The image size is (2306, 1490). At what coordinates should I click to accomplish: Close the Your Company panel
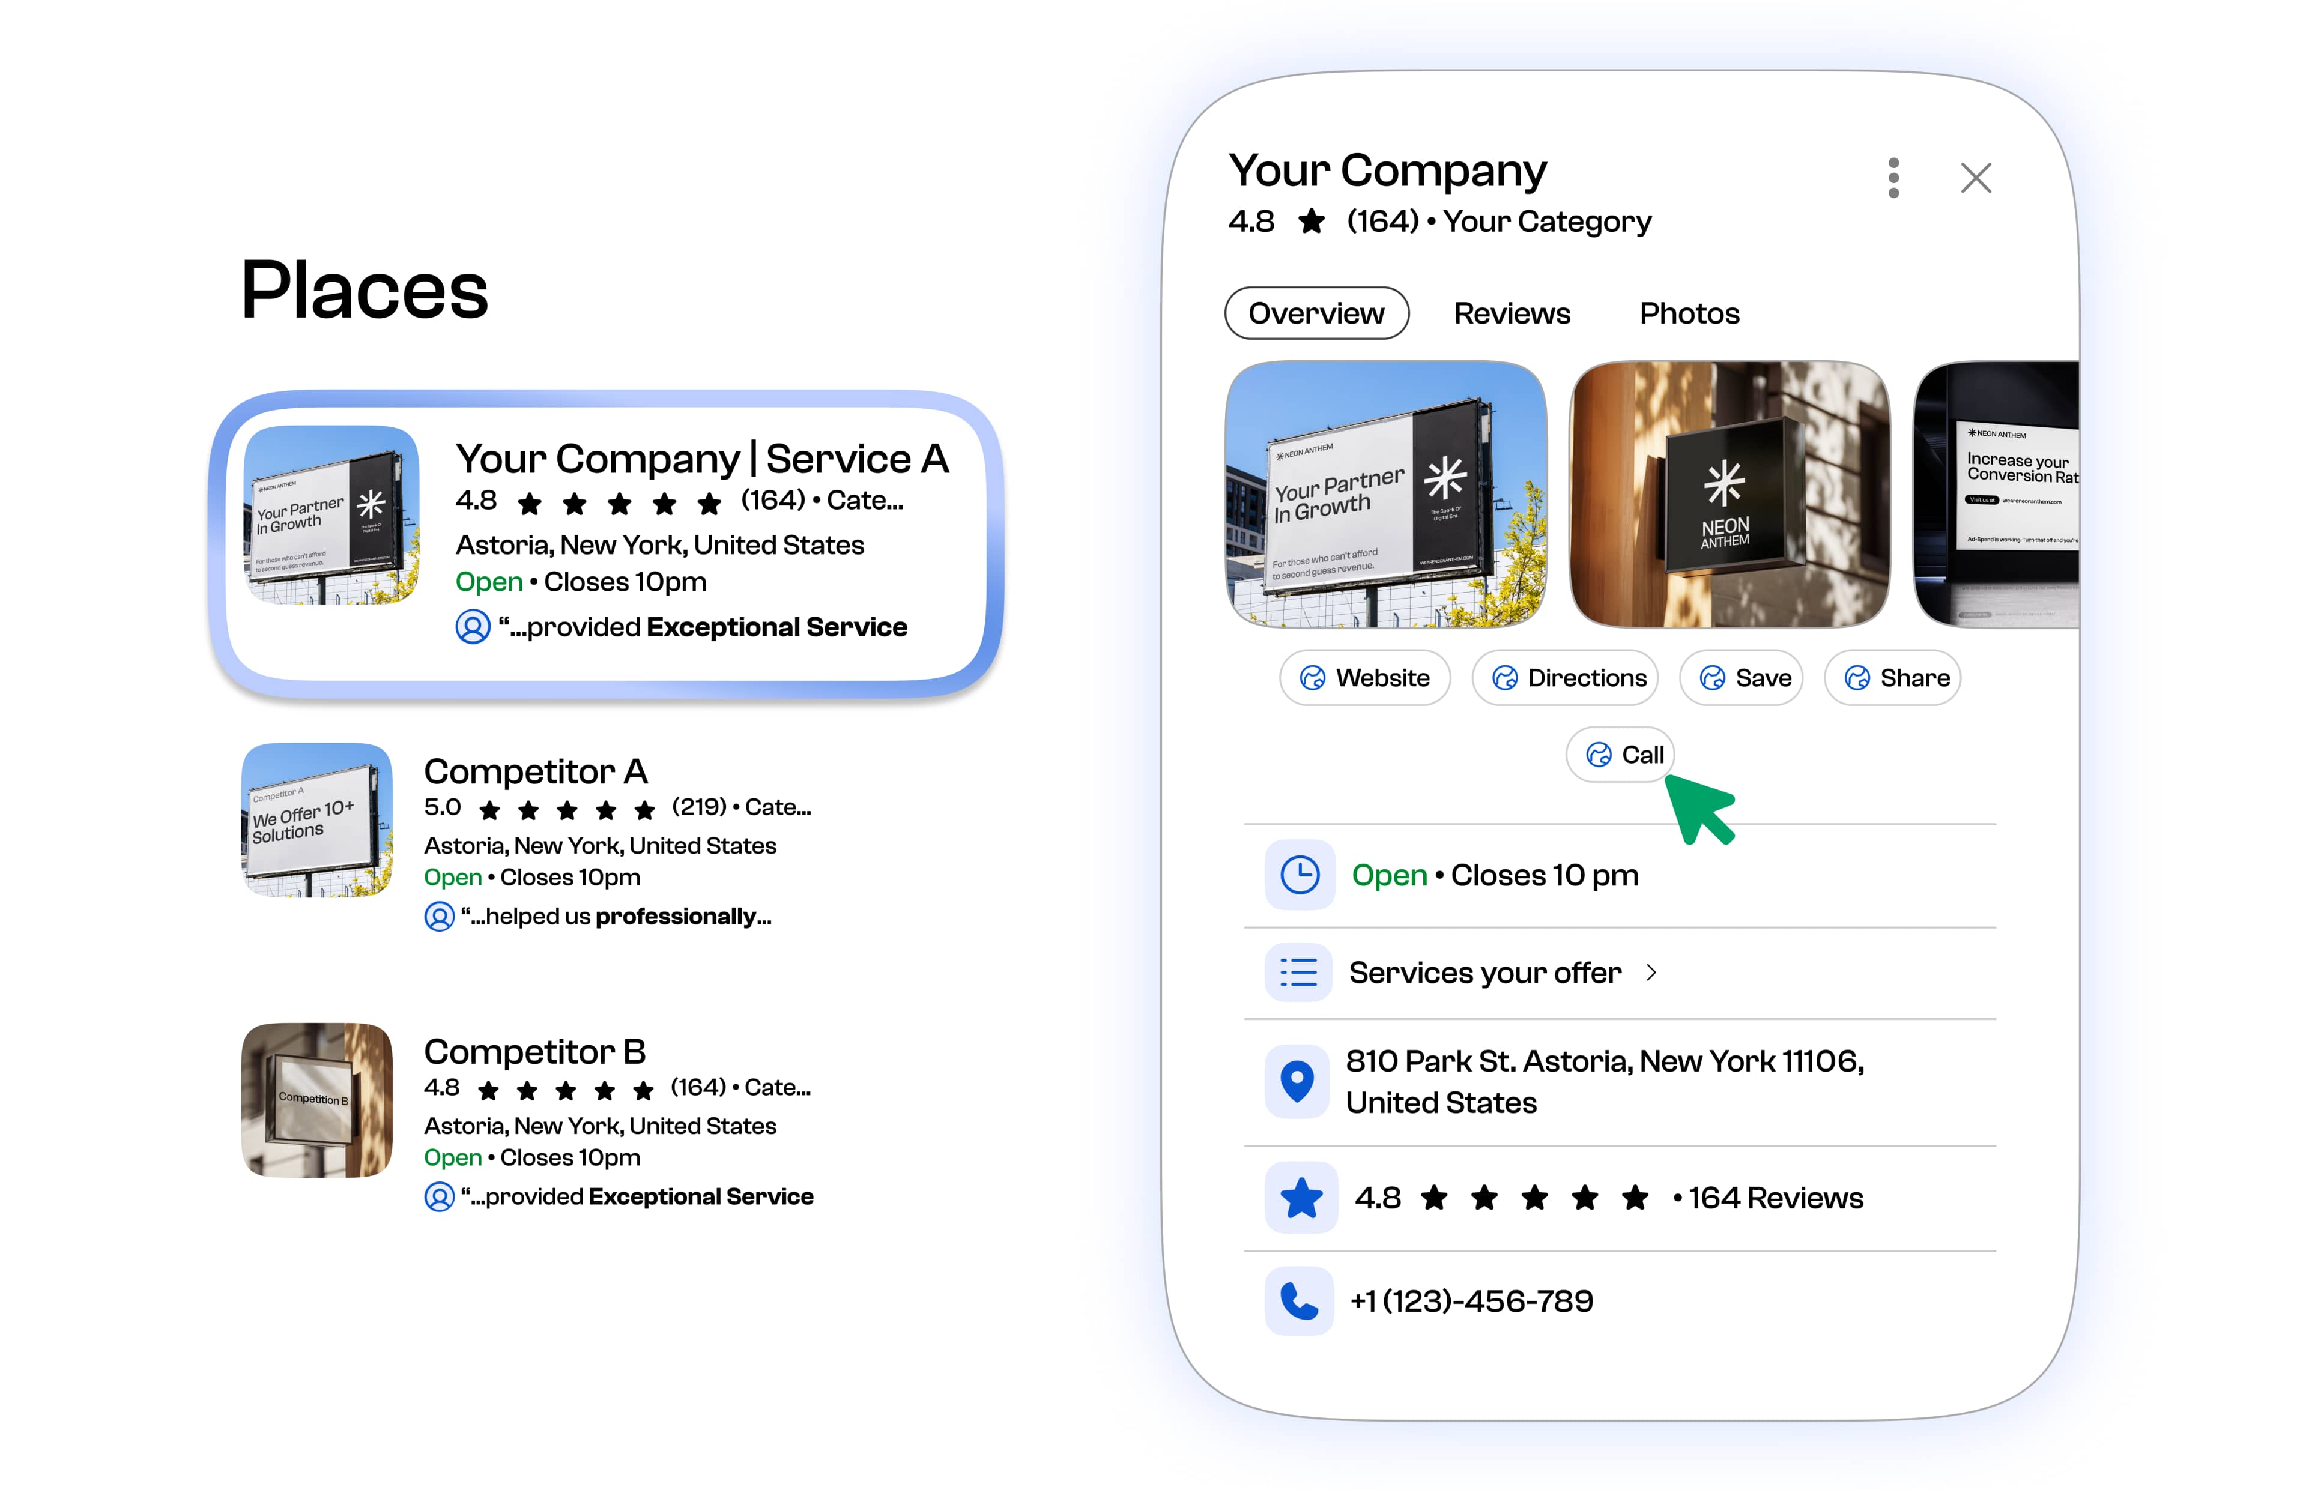pos(1975,178)
